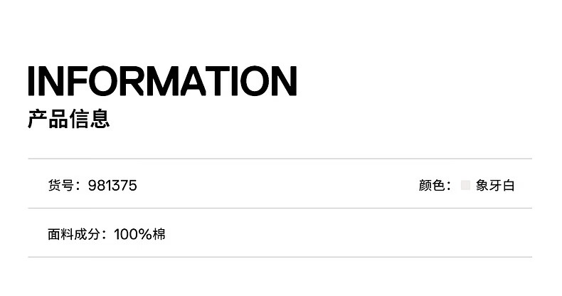Click the 棉 character after 100%

[x=159, y=234]
